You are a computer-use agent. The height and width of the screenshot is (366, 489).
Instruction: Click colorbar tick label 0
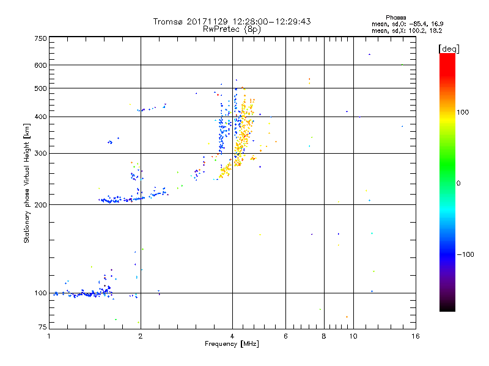(458, 184)
